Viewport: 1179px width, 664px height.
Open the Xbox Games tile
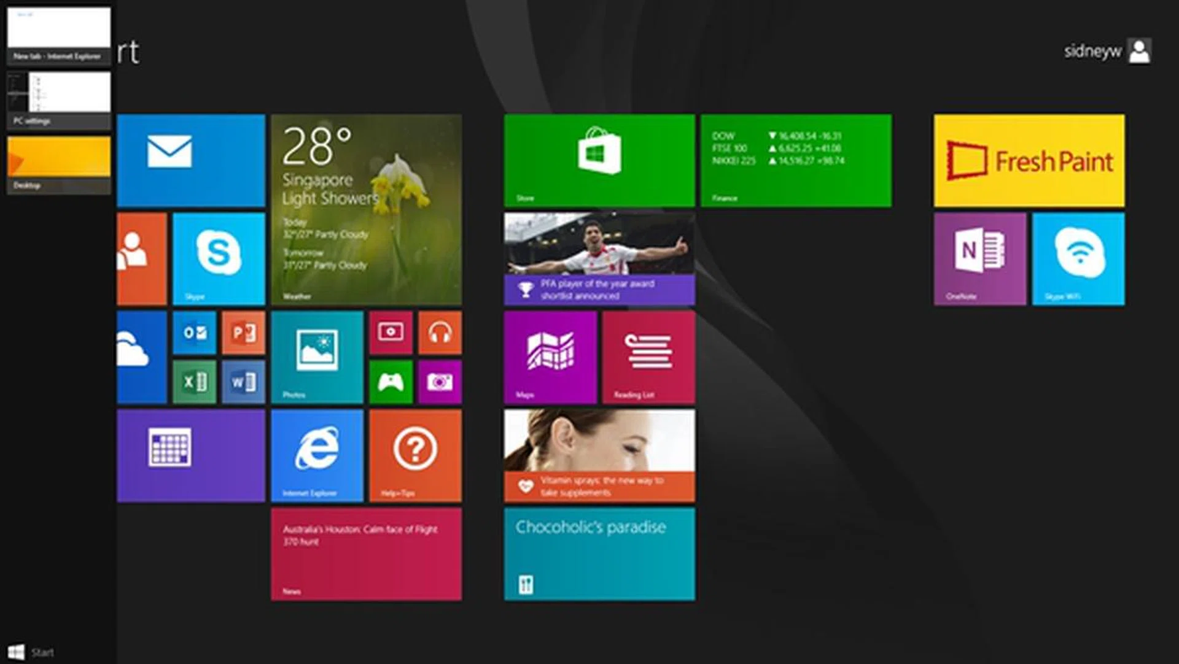tap(391, 380)
